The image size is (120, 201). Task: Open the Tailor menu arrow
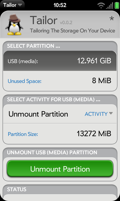pyautogui.click(x=20, y=5)
